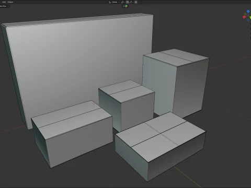Viewport: 251px width, 188px height.
Task: Click the dim green negative Y gizmo circle
Action: (x=246, y=14)
